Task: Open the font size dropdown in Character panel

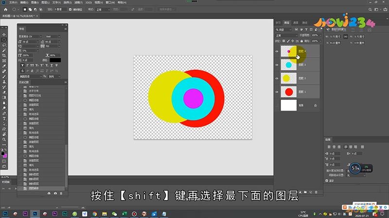Action: (x=37, y=42)
